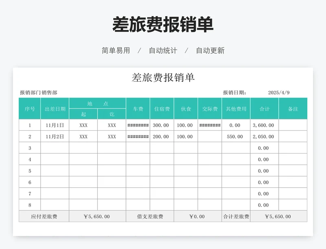Click the empty 交际费 cell in row 2
The image size is (326, 249).
click(210, 136)
